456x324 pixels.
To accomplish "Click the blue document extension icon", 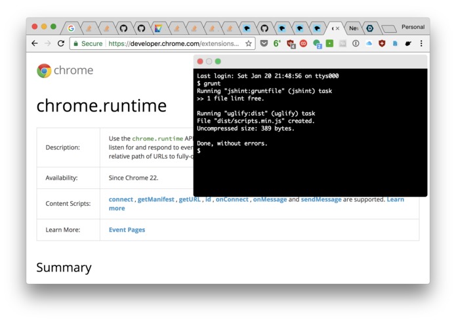I will 395,43.
